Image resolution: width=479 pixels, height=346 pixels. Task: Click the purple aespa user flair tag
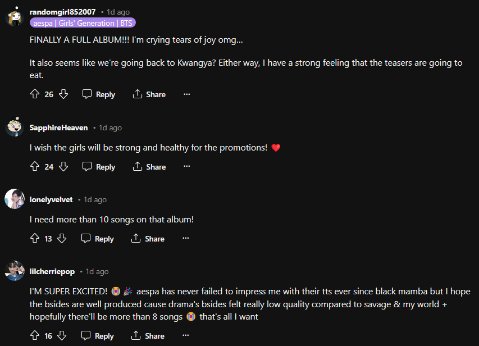[x=83, y=23]
